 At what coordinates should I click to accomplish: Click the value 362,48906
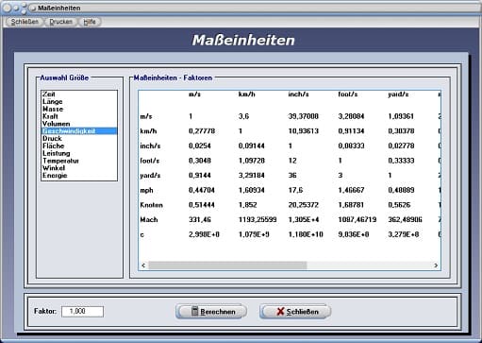point(405,219)
